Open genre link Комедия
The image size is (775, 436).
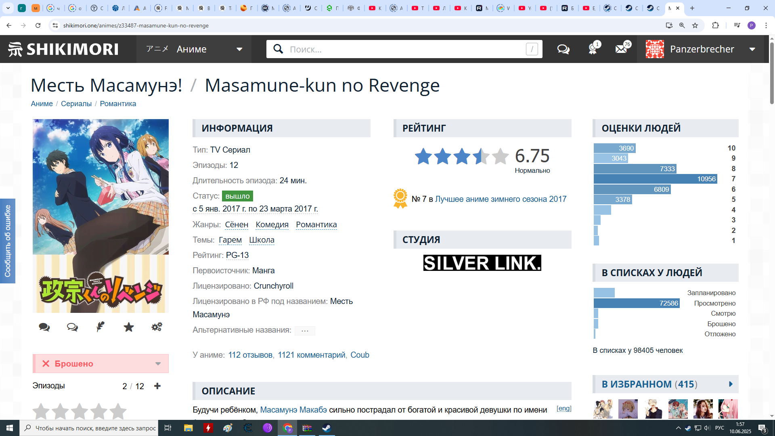pos(272,224)
